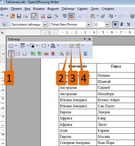Image resolution: width=135 pixels, height=146 pixels.
Task: Click cell Буэнос-Айрес
Action: pos(116,100)
